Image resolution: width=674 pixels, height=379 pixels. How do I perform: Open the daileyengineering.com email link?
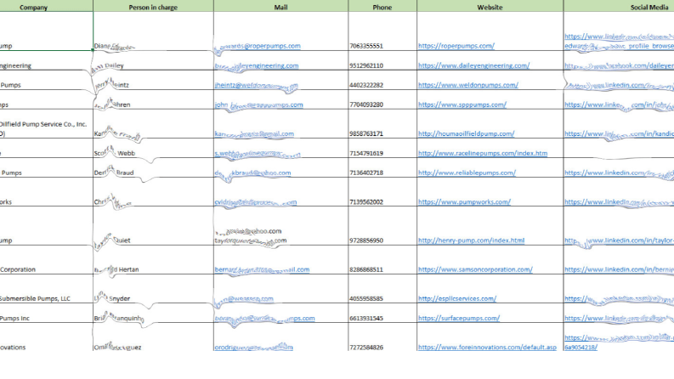point(257,65)
